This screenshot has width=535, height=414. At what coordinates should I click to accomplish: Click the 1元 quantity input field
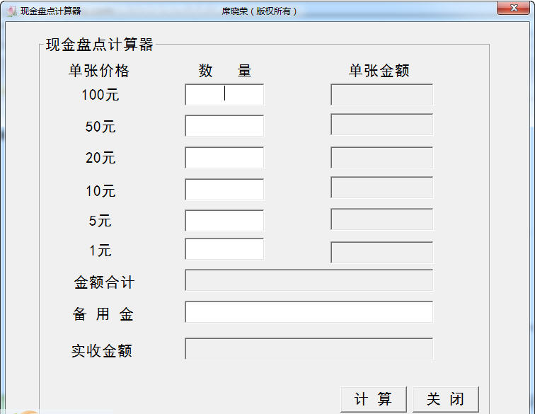(x=224, y=249)
